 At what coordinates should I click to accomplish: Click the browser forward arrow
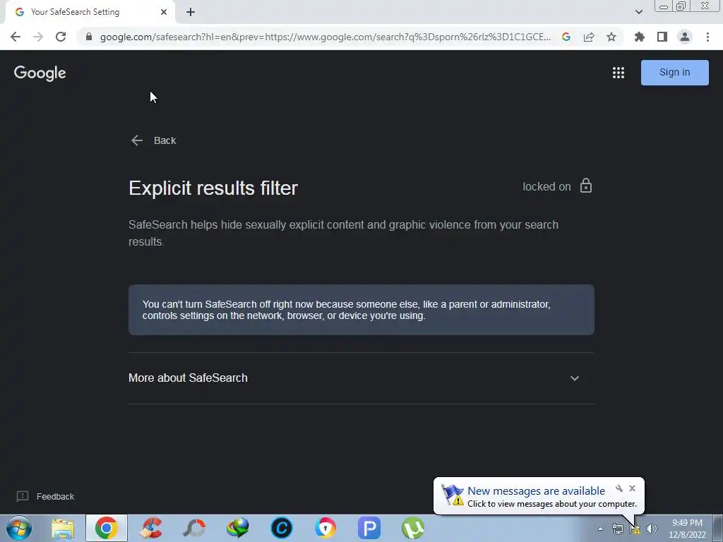tap(38, 37)
